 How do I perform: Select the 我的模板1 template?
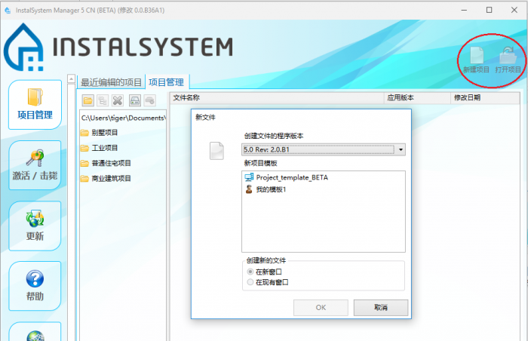click(271, 189)
